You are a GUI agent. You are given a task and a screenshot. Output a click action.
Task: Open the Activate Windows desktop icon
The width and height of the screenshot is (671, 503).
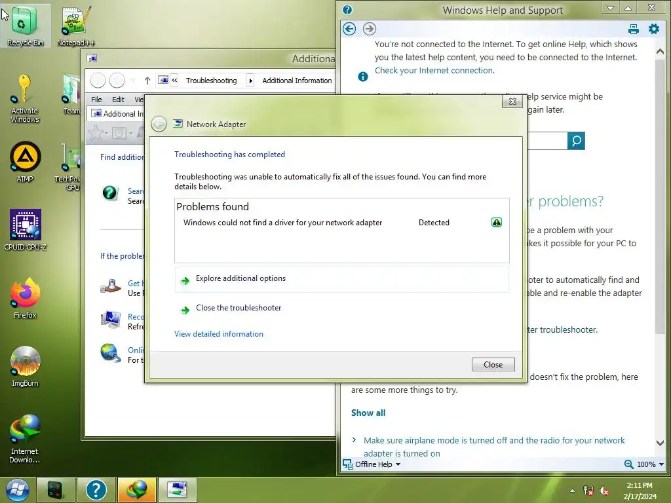[25, 98]
